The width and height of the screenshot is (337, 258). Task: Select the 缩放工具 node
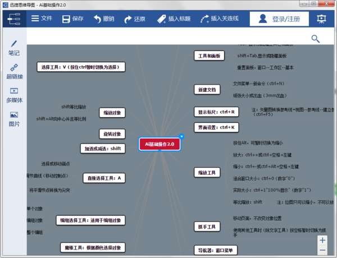pyautogui.click(x=207, y=173)
